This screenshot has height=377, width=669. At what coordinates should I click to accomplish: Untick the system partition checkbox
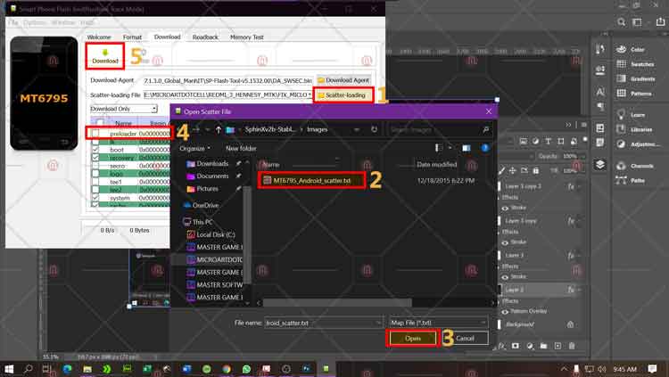pyautogui.click(x=95, y=198)
